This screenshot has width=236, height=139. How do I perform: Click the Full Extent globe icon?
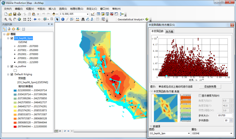tap(19, 19)
